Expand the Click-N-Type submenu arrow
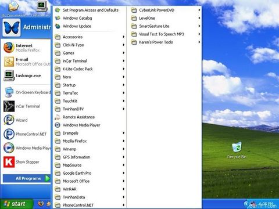 [124, 45]
